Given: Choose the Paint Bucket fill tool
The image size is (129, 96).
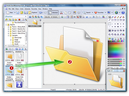Looking at the screenshot, I should [123, 17].
